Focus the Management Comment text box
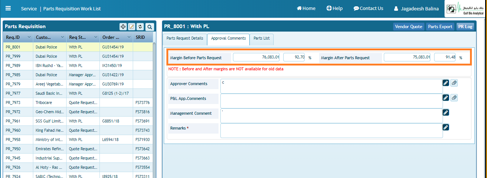 (x=331, y=116)
